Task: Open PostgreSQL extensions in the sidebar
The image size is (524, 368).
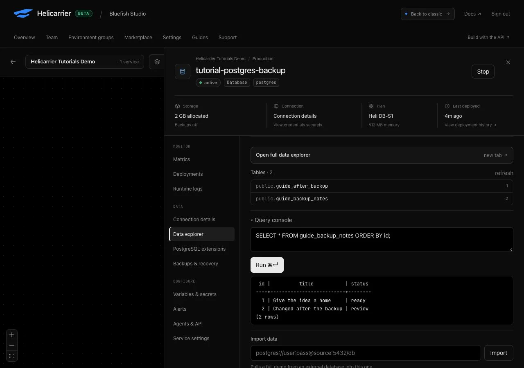Action: tap(202, 249)
